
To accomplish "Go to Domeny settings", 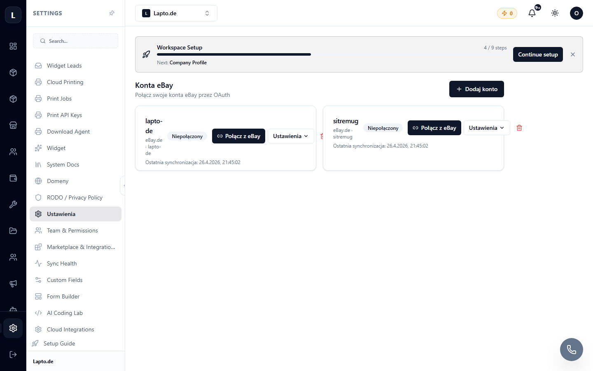I will (75, 181).
